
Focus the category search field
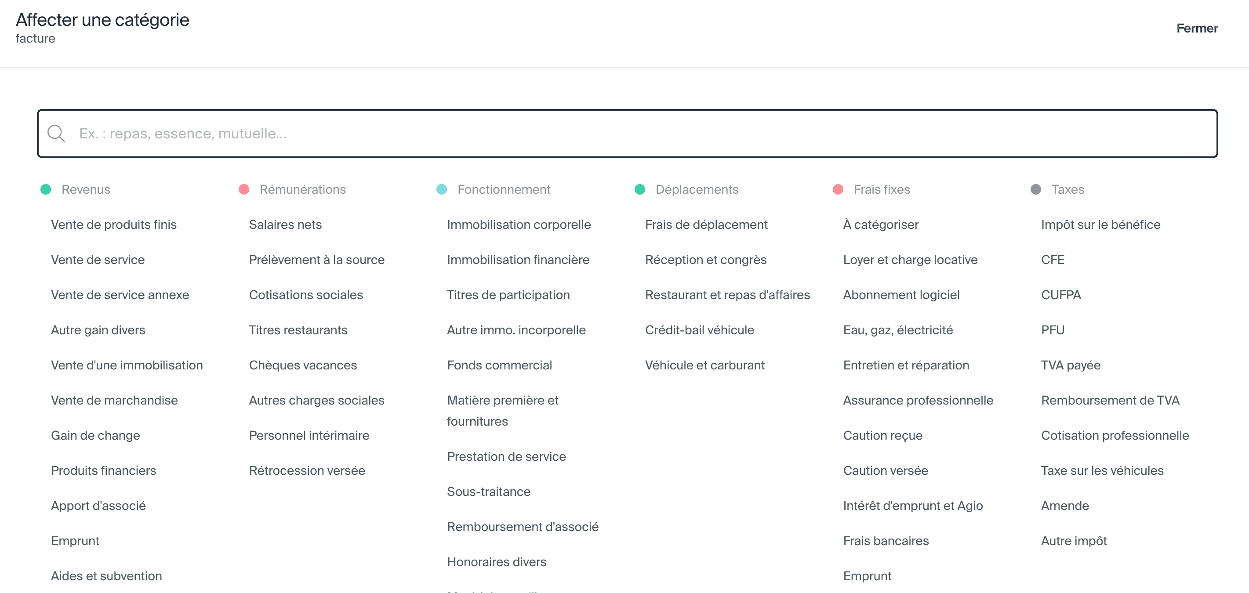pos(630,133)
